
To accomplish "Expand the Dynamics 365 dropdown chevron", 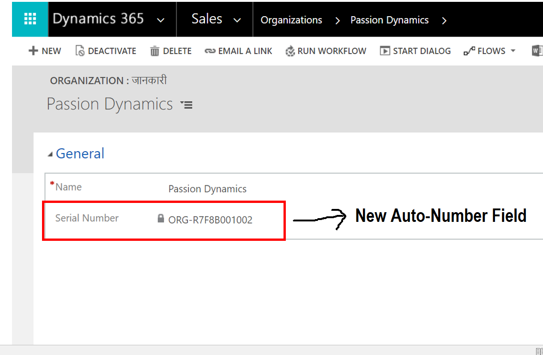I will 161,20.
